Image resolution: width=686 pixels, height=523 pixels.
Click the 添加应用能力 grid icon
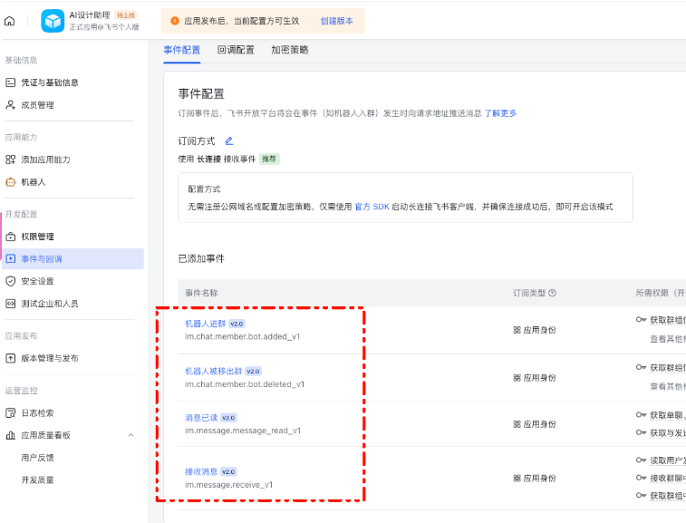click(11, 160)
